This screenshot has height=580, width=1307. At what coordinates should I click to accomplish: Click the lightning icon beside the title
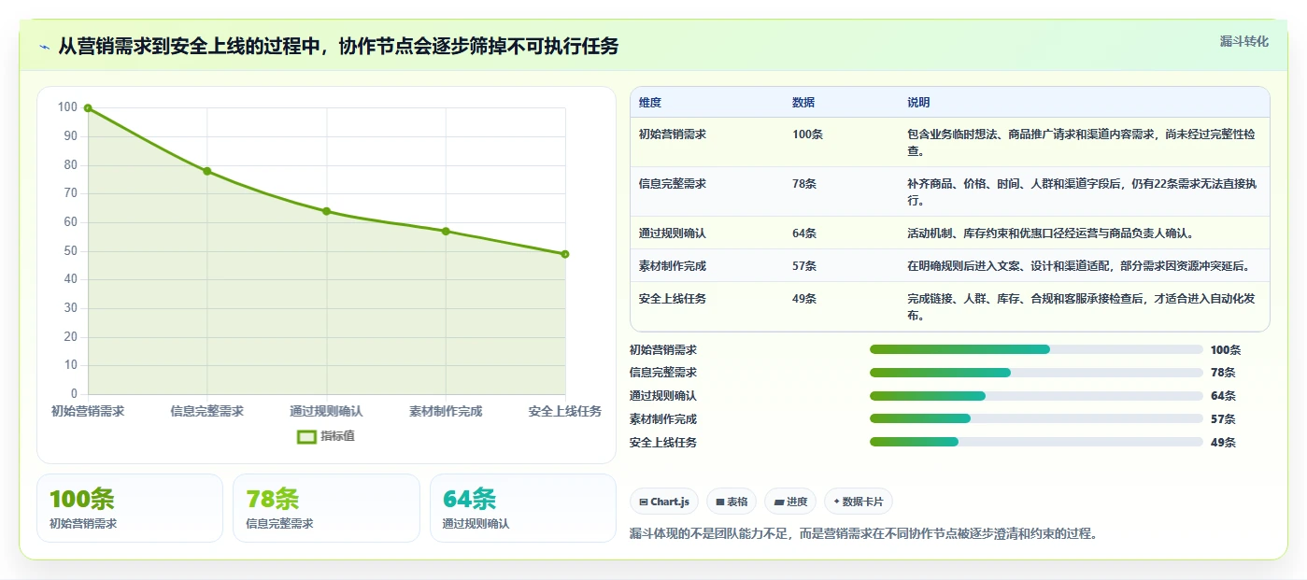45,47
